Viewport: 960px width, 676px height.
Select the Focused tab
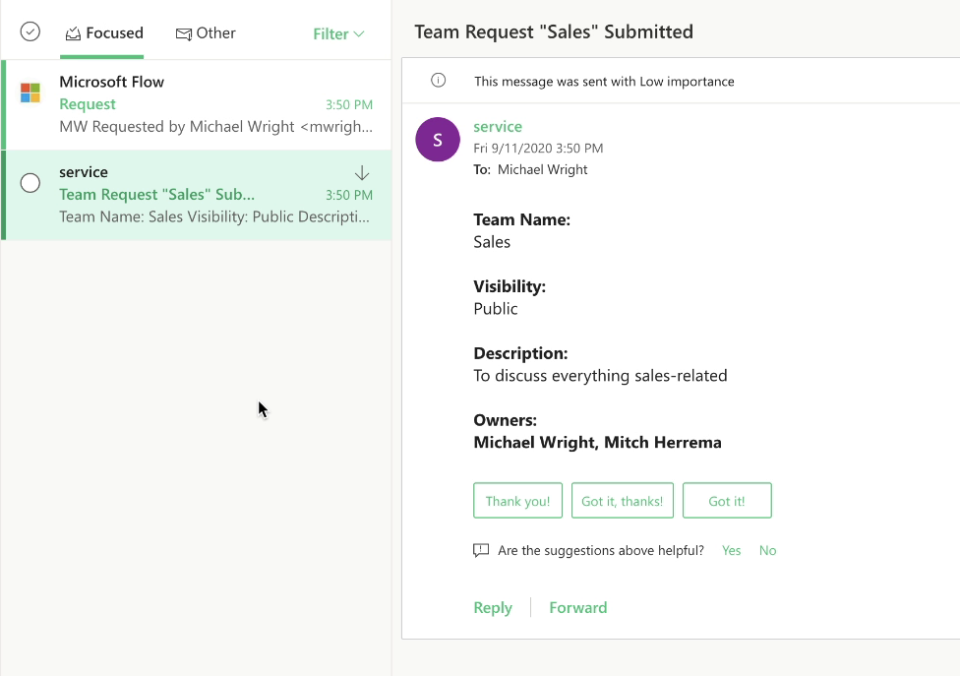click(103, 32)
